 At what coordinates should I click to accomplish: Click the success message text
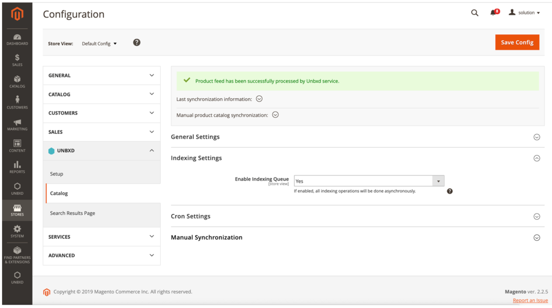[x=267, y=81]
